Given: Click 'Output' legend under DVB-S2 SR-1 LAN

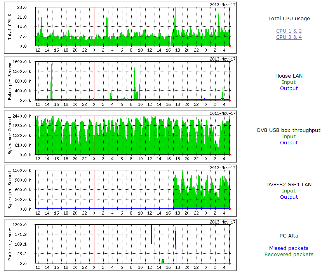Looking at the screenshot, I should pos(289,197).
